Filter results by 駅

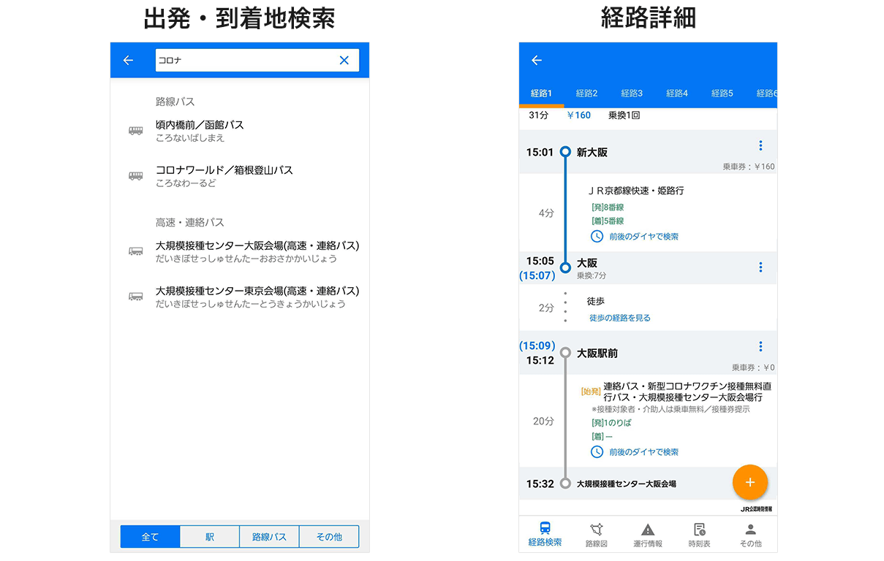[210, 537]
